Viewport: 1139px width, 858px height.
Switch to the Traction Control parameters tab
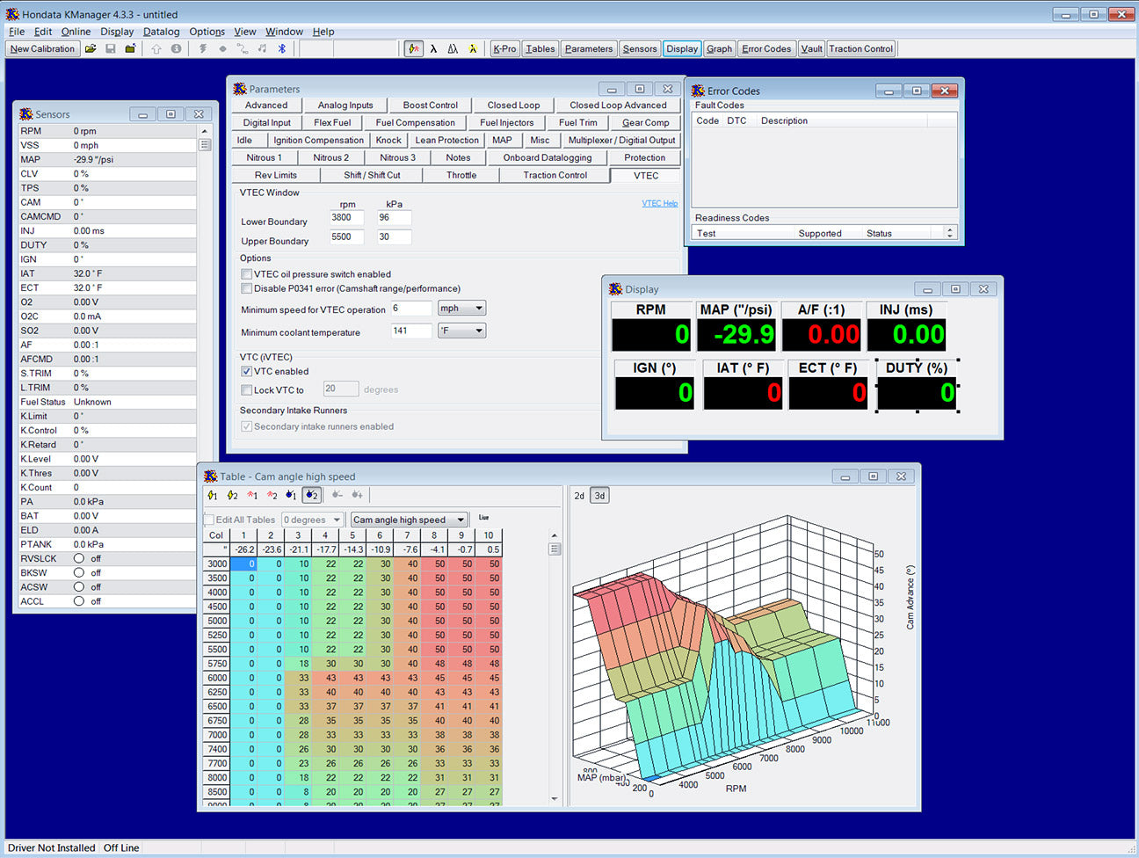point(555,176)
